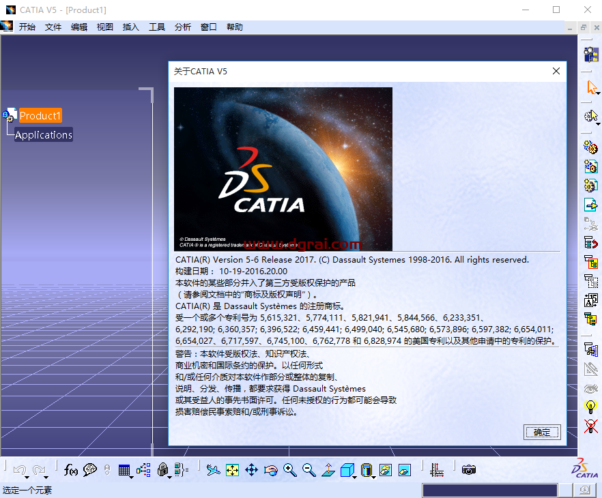Click the New Part gear icon
602x498 pixels.
591,186
